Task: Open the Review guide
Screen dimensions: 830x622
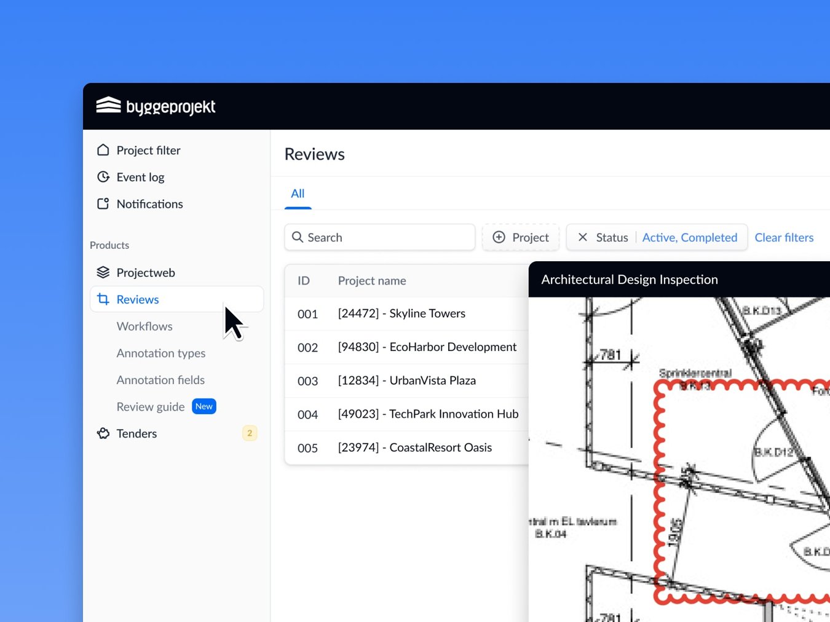Action: click(150, 406)
